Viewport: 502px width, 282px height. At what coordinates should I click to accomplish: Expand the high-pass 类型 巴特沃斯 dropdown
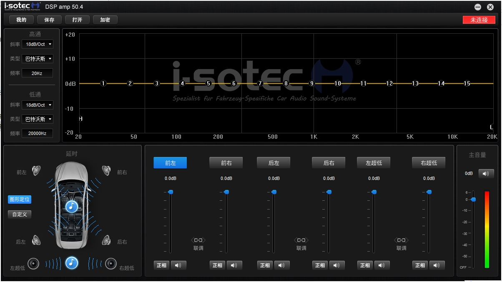(x=38, y=59)
